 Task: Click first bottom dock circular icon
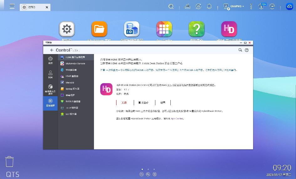coord(142,174)
